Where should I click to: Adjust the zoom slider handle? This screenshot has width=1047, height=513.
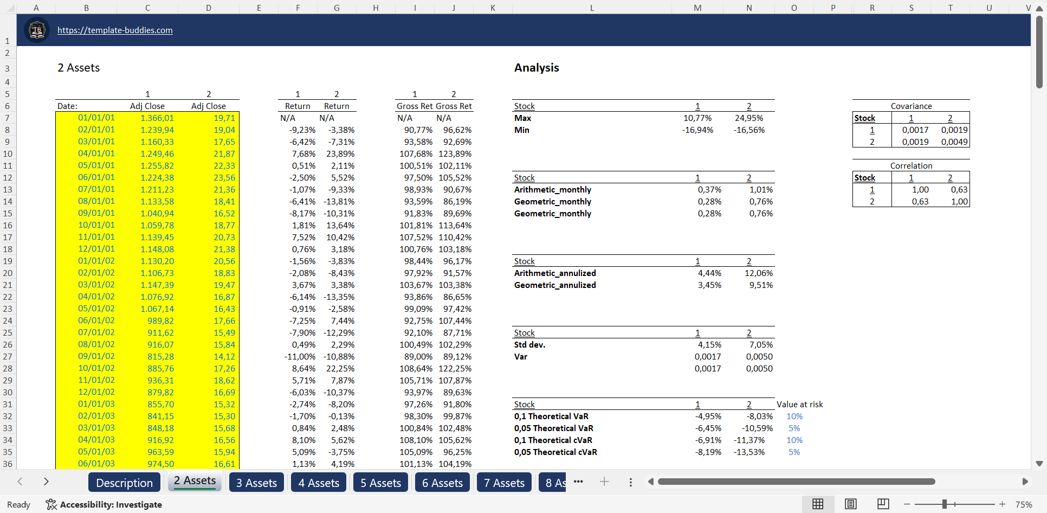tap(944, 504)
